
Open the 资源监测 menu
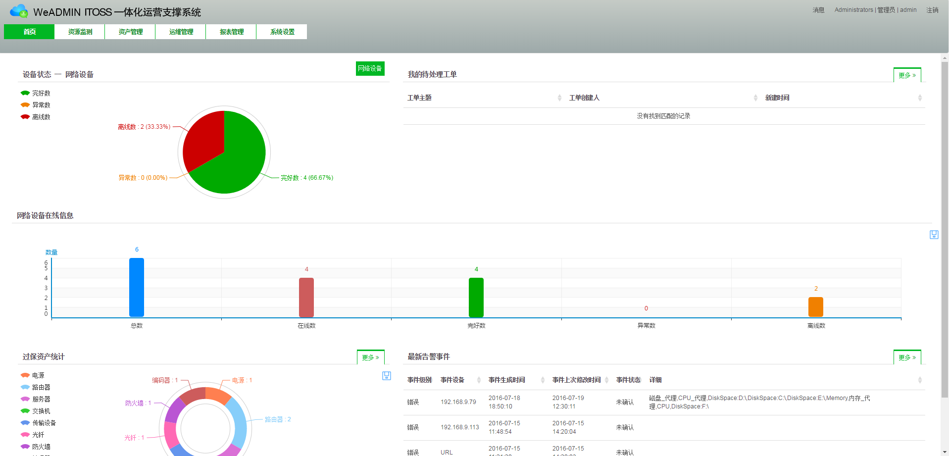(80, 32)
